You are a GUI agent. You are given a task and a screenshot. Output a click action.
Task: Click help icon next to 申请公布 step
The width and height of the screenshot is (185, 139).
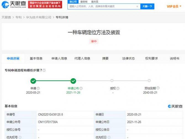(81, 88)
